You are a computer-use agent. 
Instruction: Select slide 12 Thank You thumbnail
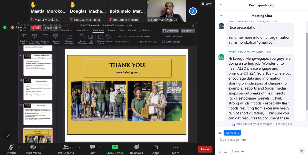(38, 135)
